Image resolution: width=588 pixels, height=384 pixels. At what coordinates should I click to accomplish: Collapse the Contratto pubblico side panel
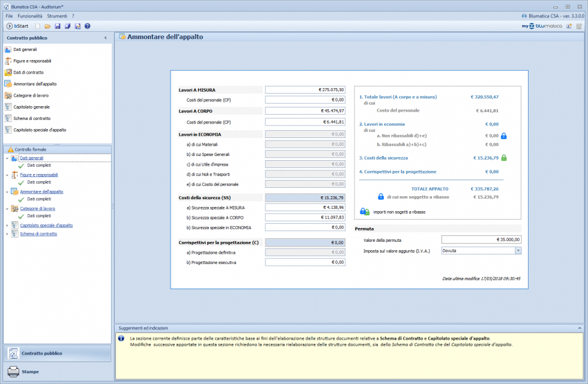click(x=106, y=38)
